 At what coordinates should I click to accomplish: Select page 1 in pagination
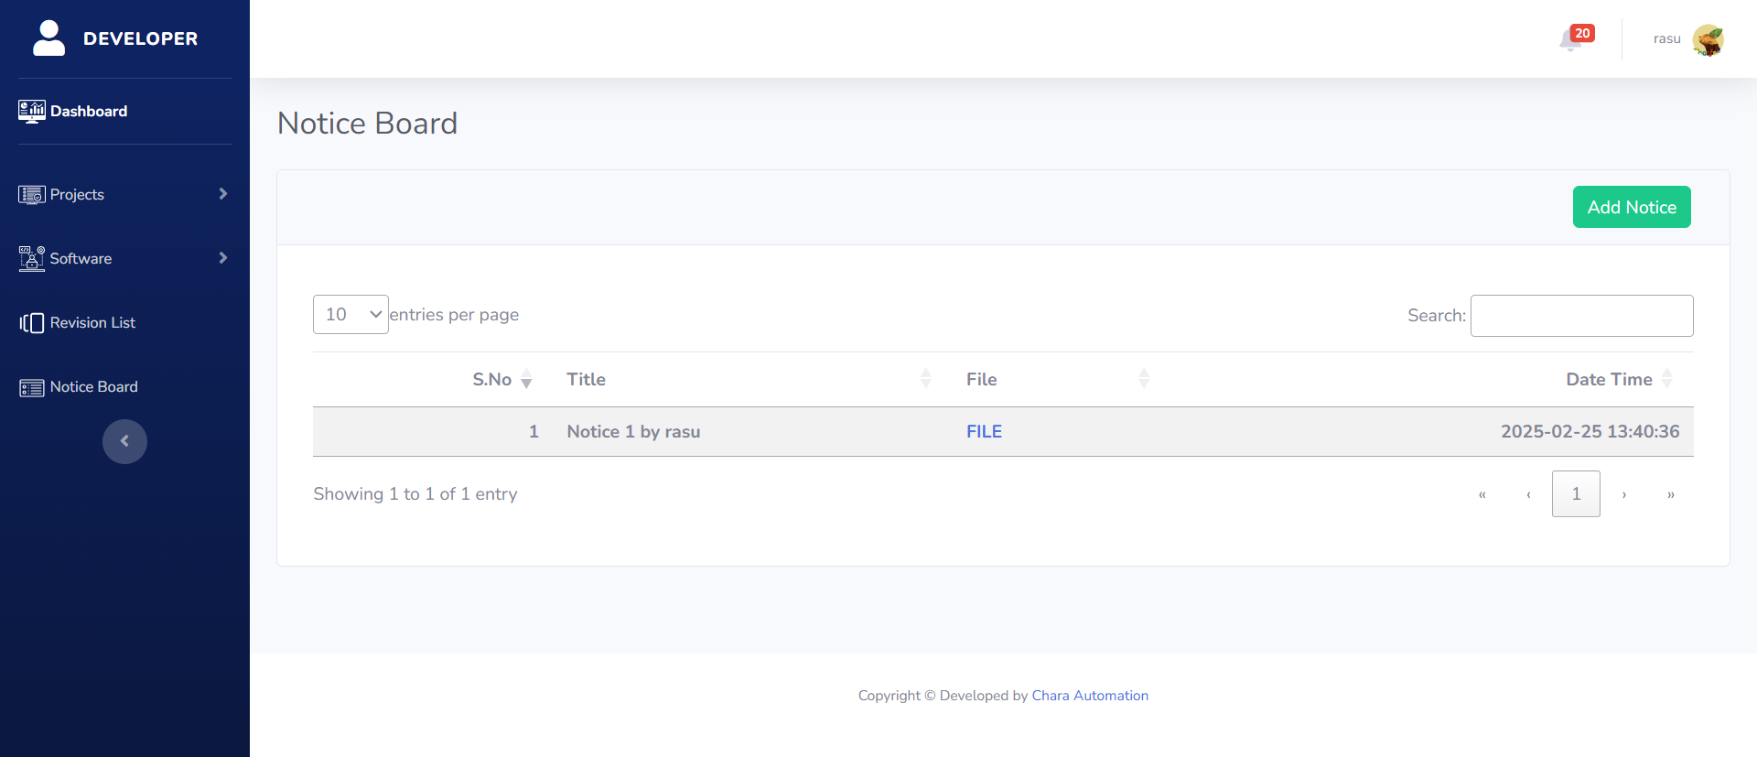1576,494
